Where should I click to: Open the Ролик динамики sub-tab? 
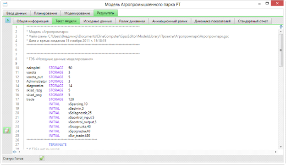tap(132, 21)
